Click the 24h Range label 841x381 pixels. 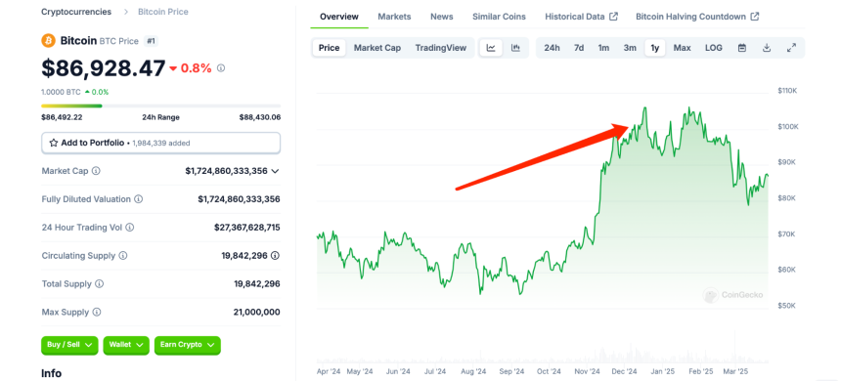161,117
